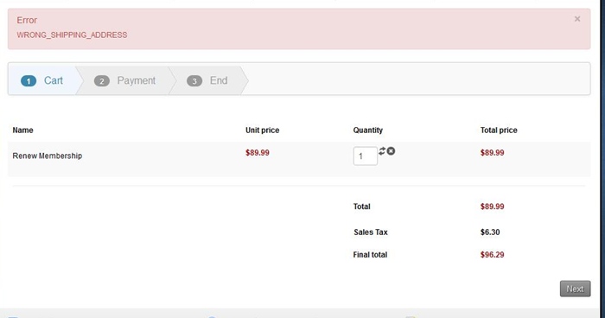
Task: Click the Name column header
Action: (x=22, y=130)
